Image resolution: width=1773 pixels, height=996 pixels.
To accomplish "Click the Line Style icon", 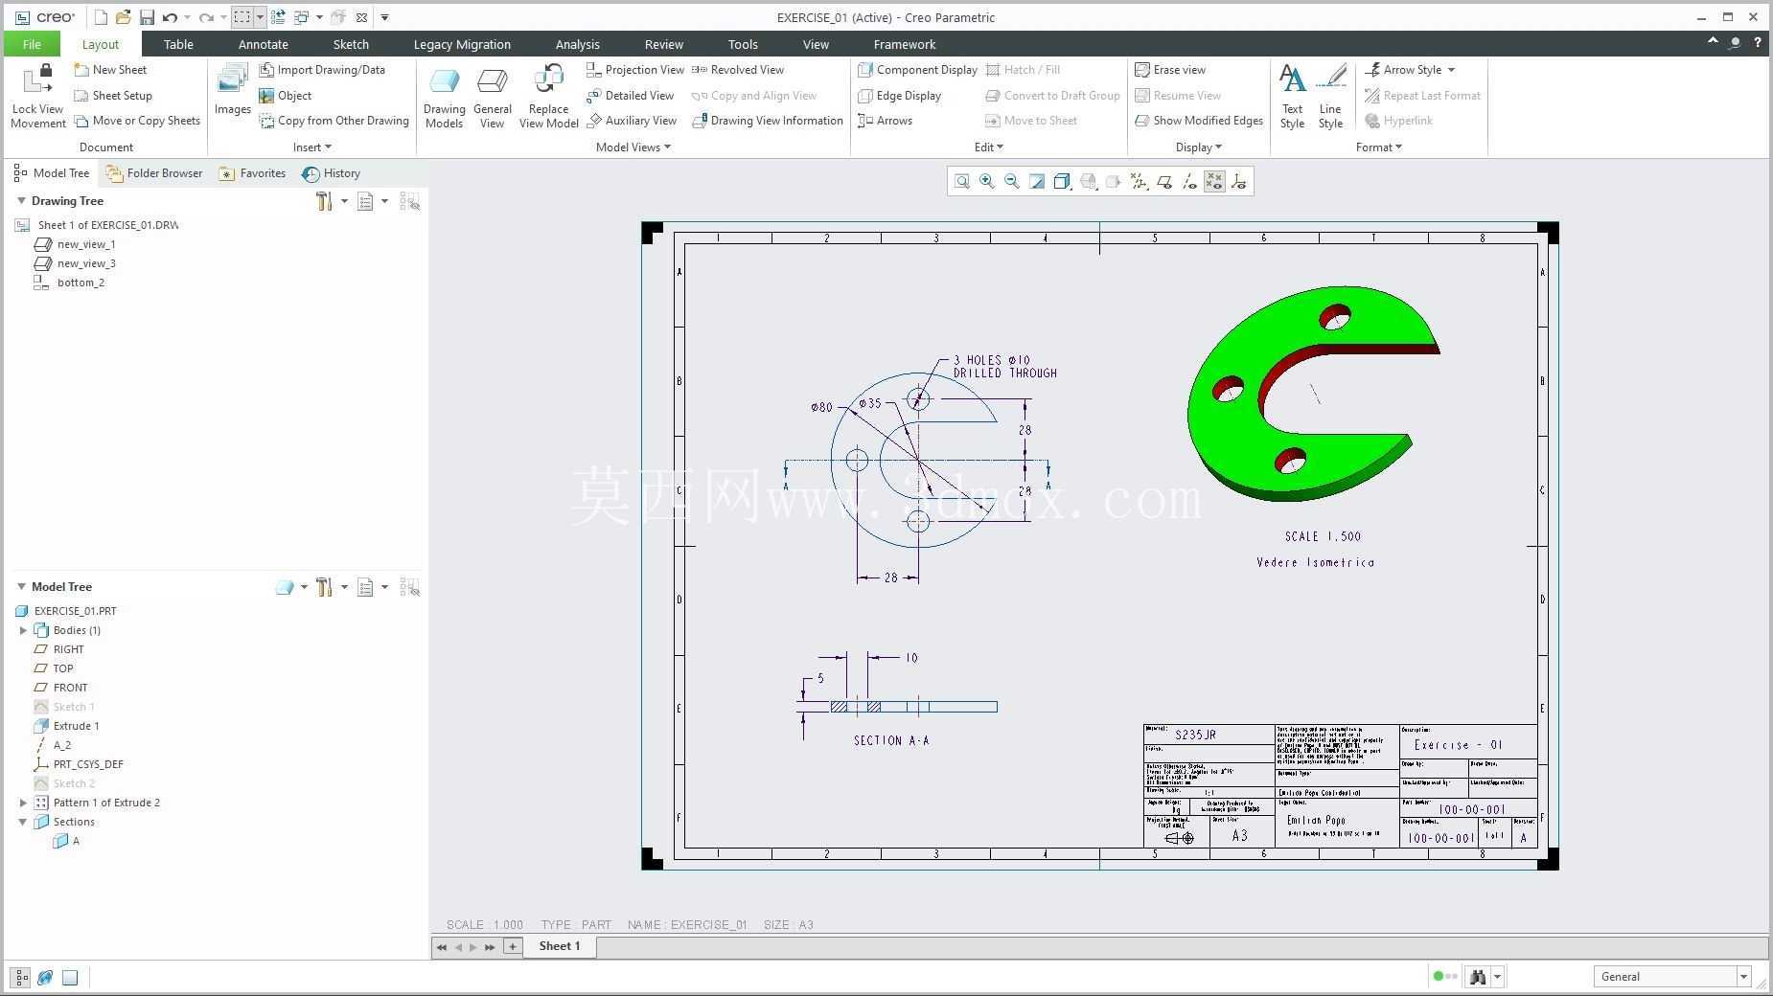I will [x=1330, y=97].
